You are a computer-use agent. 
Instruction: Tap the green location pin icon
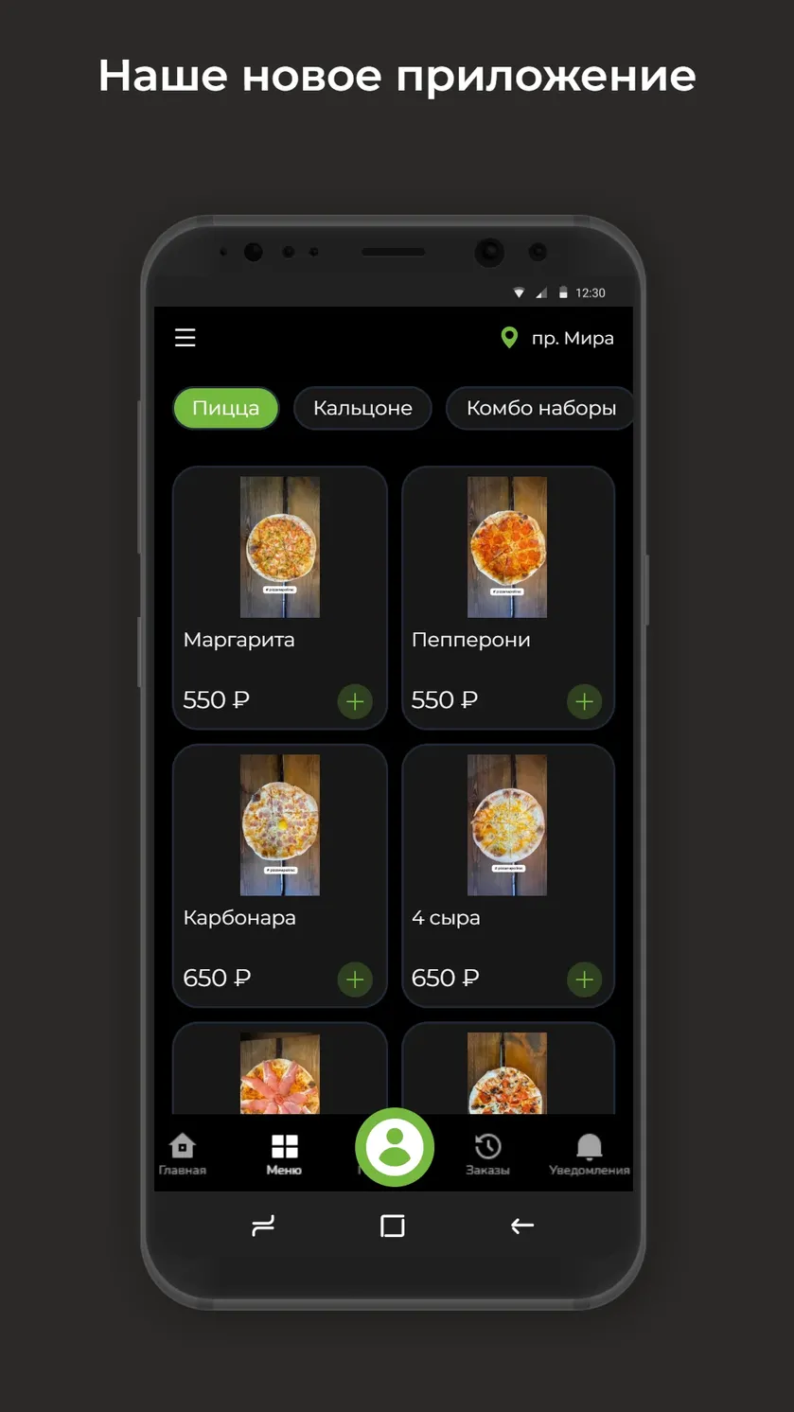(509, 338)
